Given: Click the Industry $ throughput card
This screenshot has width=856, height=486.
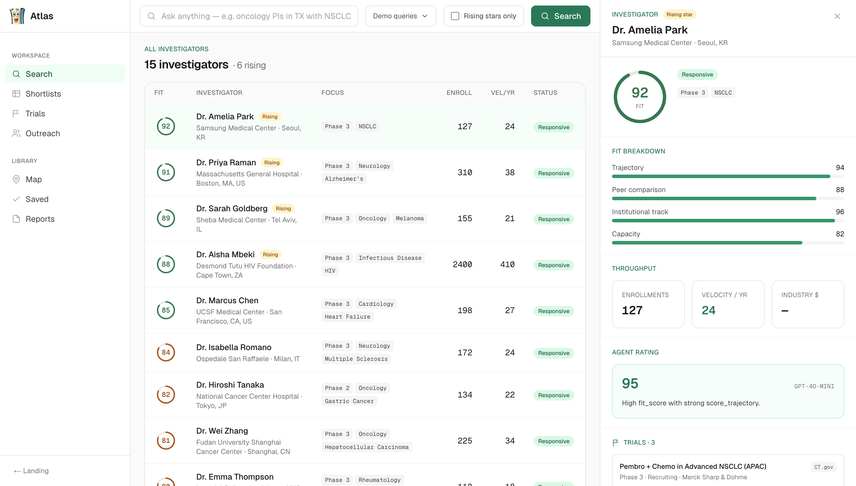Looking at the screenshot, I should tap(808, 304).
